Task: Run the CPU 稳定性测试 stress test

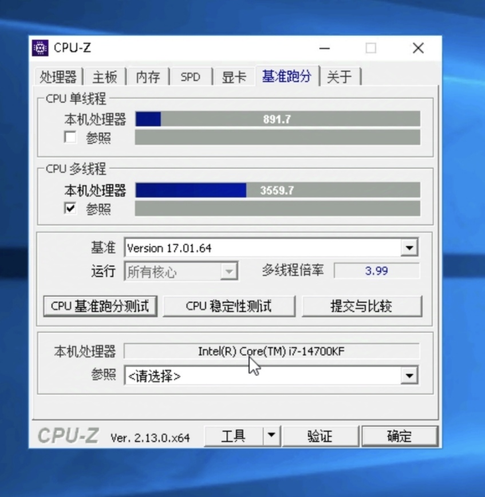Action: (228, 306)
